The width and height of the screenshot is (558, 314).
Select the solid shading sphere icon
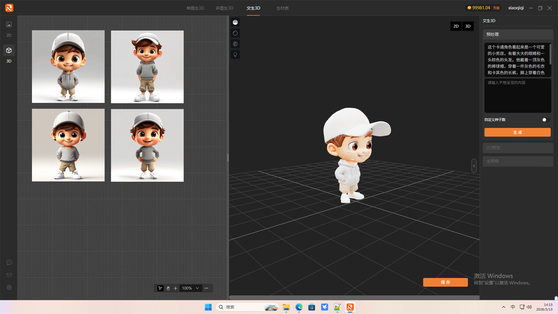235,22
